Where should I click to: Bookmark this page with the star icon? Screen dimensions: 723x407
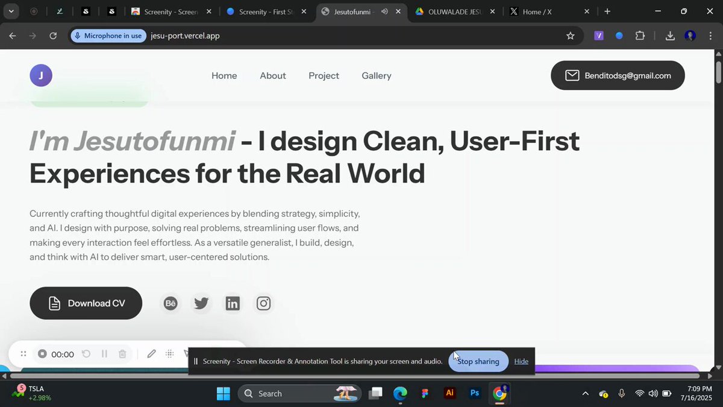pos(571,36)
